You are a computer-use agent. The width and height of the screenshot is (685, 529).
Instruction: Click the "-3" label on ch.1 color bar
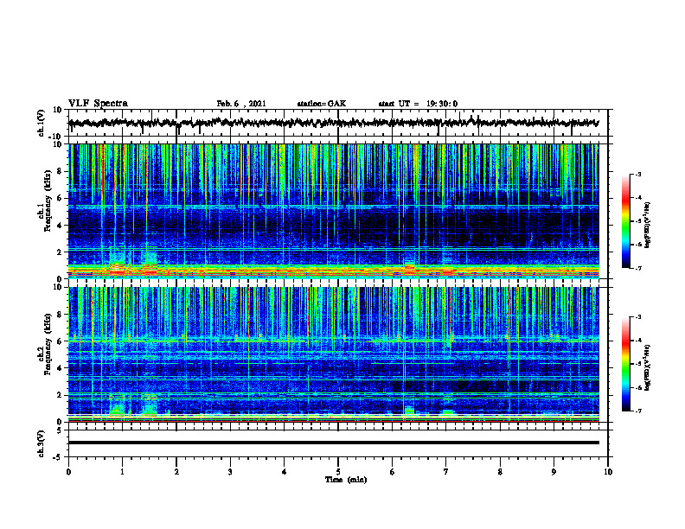638,175
